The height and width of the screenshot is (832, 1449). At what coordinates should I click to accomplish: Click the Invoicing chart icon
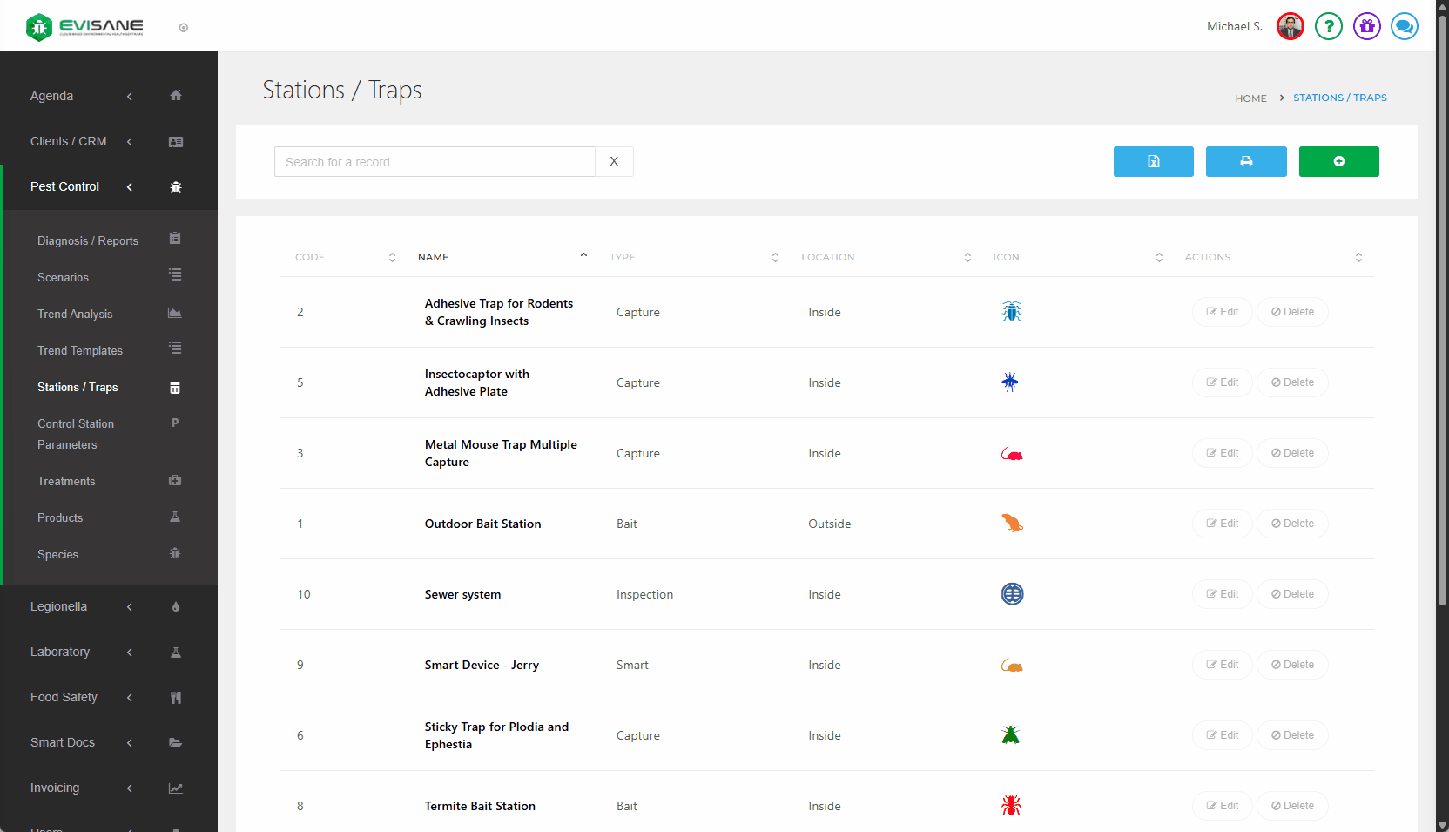tap(176, 788)
